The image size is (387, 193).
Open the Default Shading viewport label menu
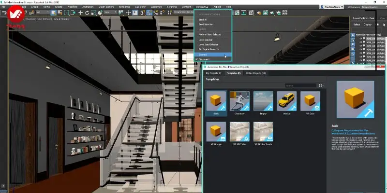click(62, 19)
